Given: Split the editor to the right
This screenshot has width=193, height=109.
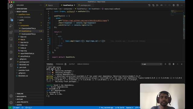Looking at the screenshot, I should (x=178, y=5).
